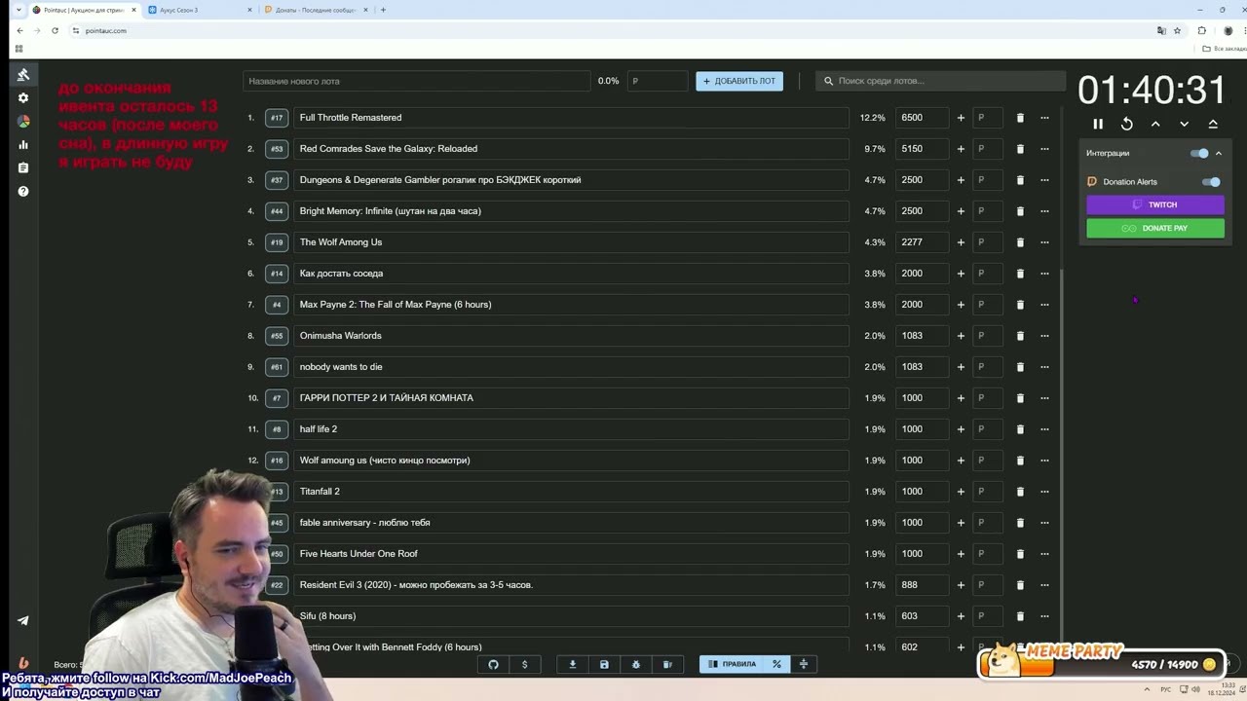1247x701 pixels.
Task: Delete the Full Throttle Remastered lot
Action: (1020, 118)
